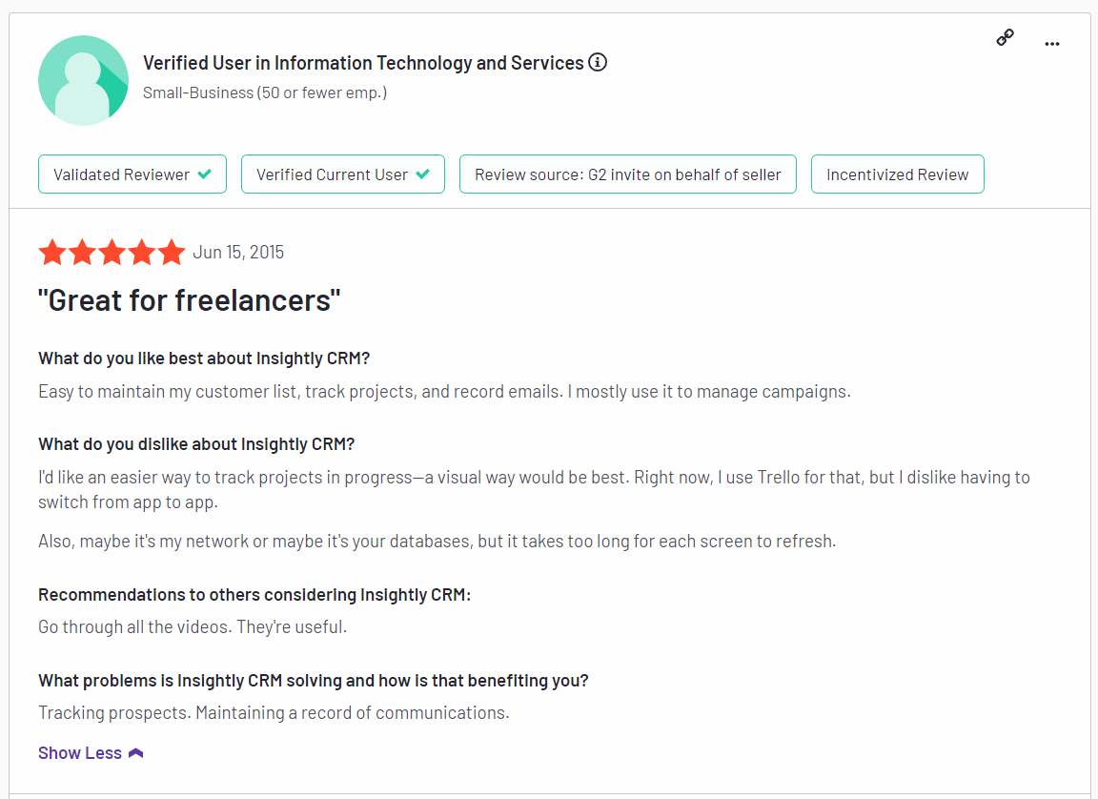Click the Verified Current User checkmark icon
The height and width of the screenshot is (799, 1098).
tap(423, 174)
